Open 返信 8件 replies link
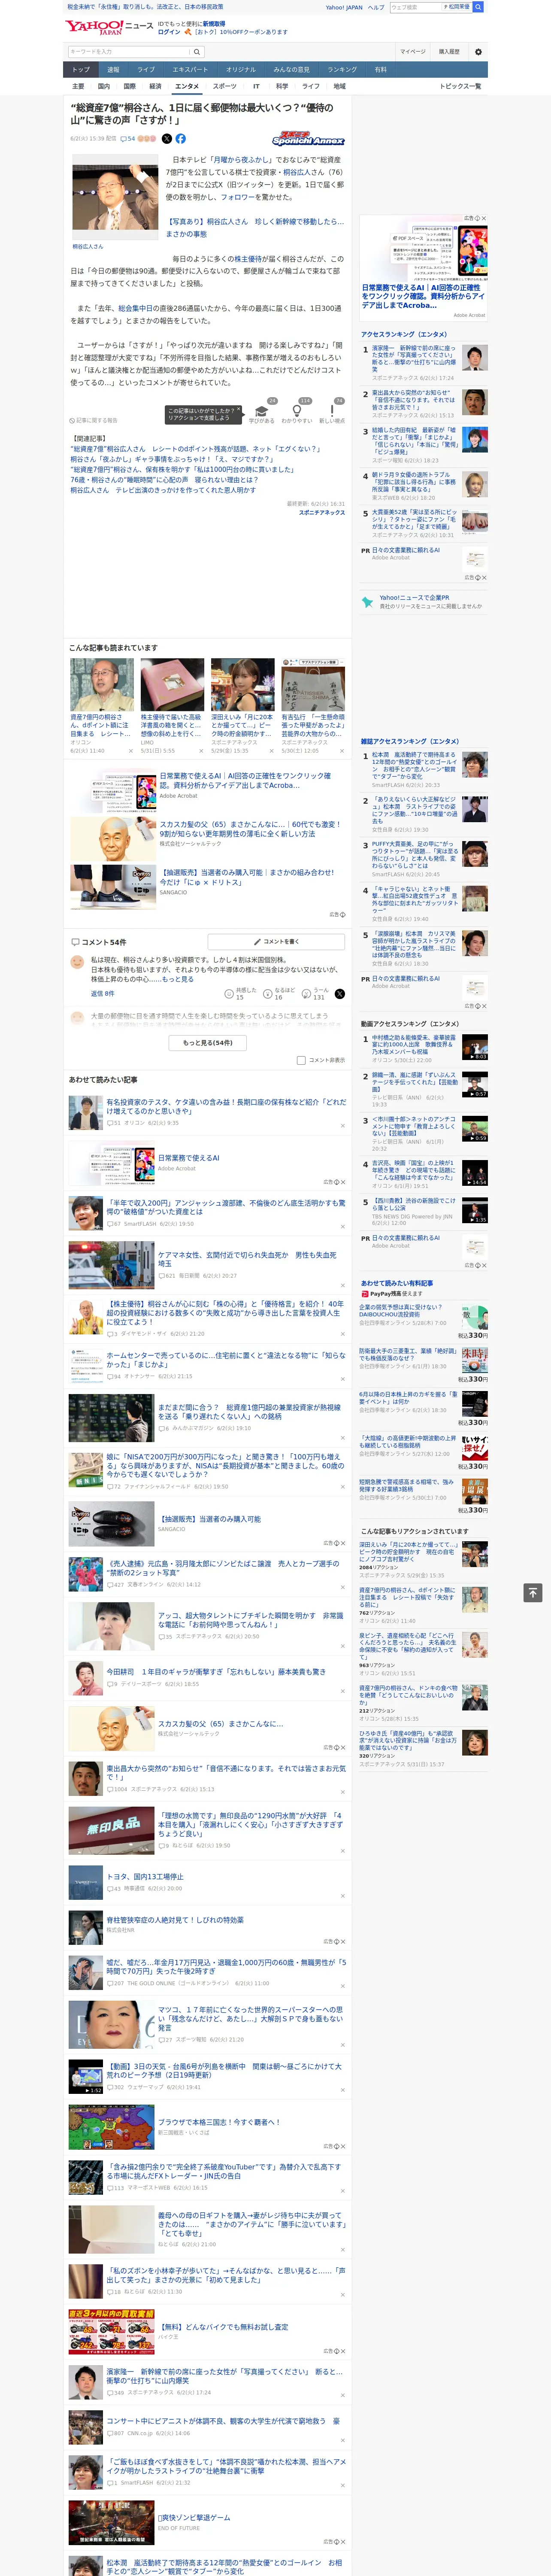Image resolution: width=551 pixels, height=2576 pixels. 103,994
